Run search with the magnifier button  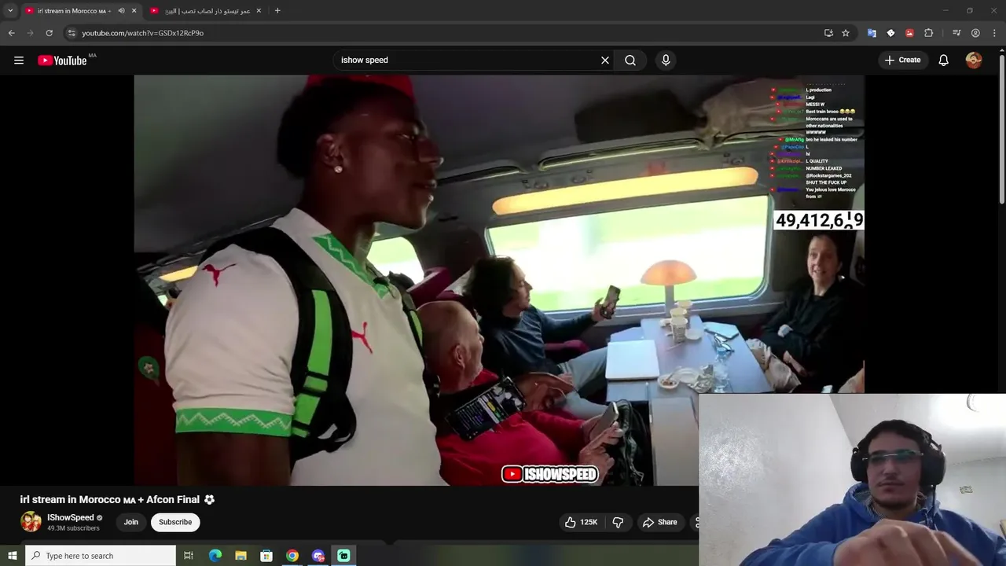click(x=630, y=61)
